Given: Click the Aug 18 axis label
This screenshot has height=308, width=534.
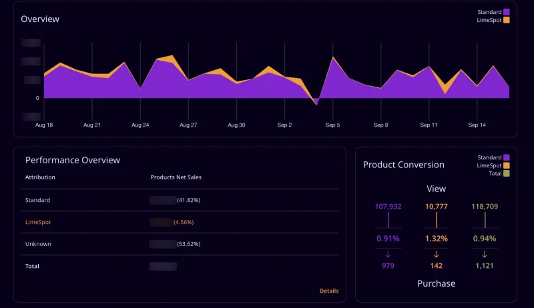Looking at the screenshot, I should [x=44, y=125].
